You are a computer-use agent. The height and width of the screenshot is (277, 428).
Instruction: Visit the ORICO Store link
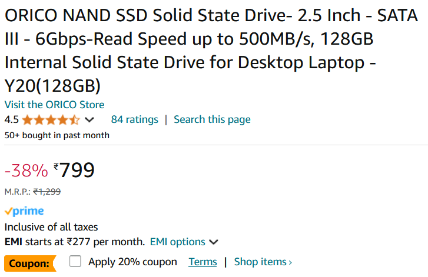tap(54, 105)
